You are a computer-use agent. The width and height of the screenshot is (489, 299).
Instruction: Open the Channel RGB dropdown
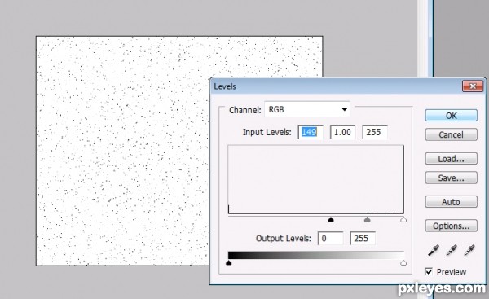[x=307, y=109]
